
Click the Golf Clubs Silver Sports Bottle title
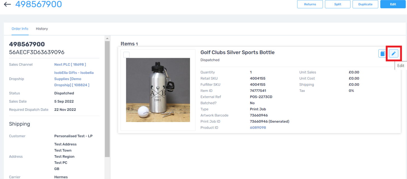pos(237,52)
